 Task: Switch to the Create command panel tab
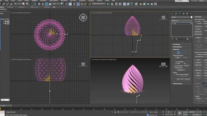point(172,14)
